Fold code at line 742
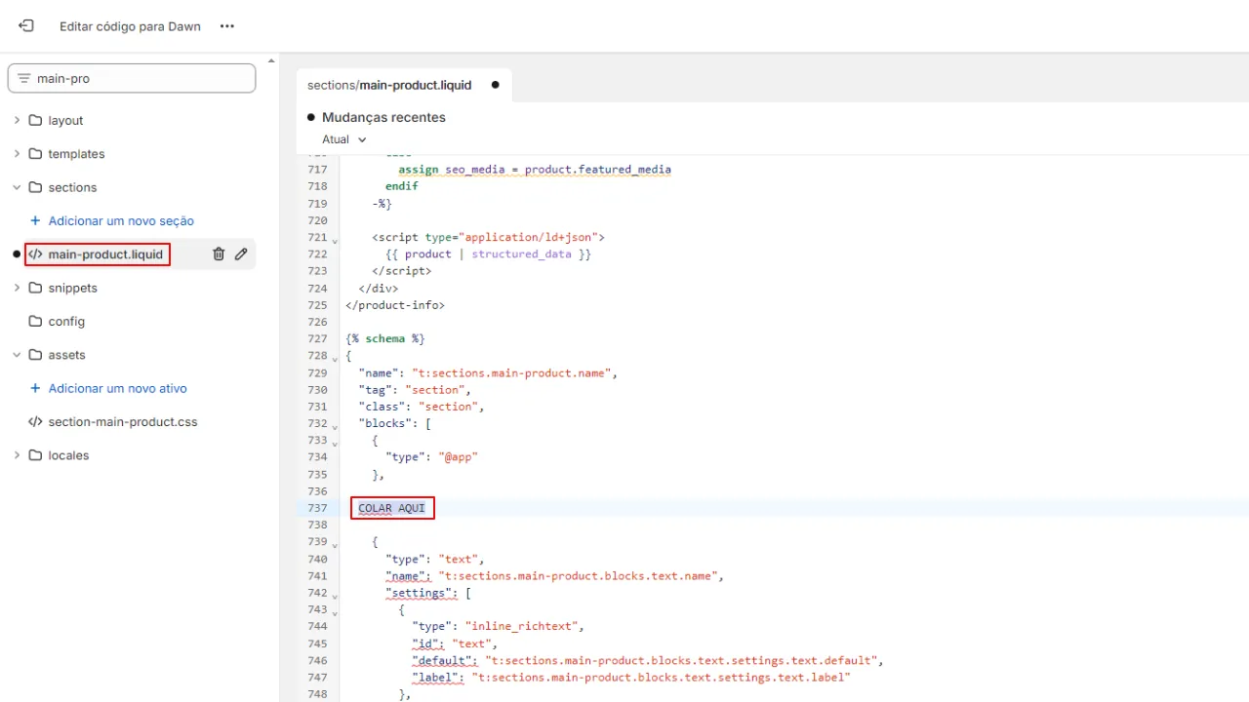 335,595
